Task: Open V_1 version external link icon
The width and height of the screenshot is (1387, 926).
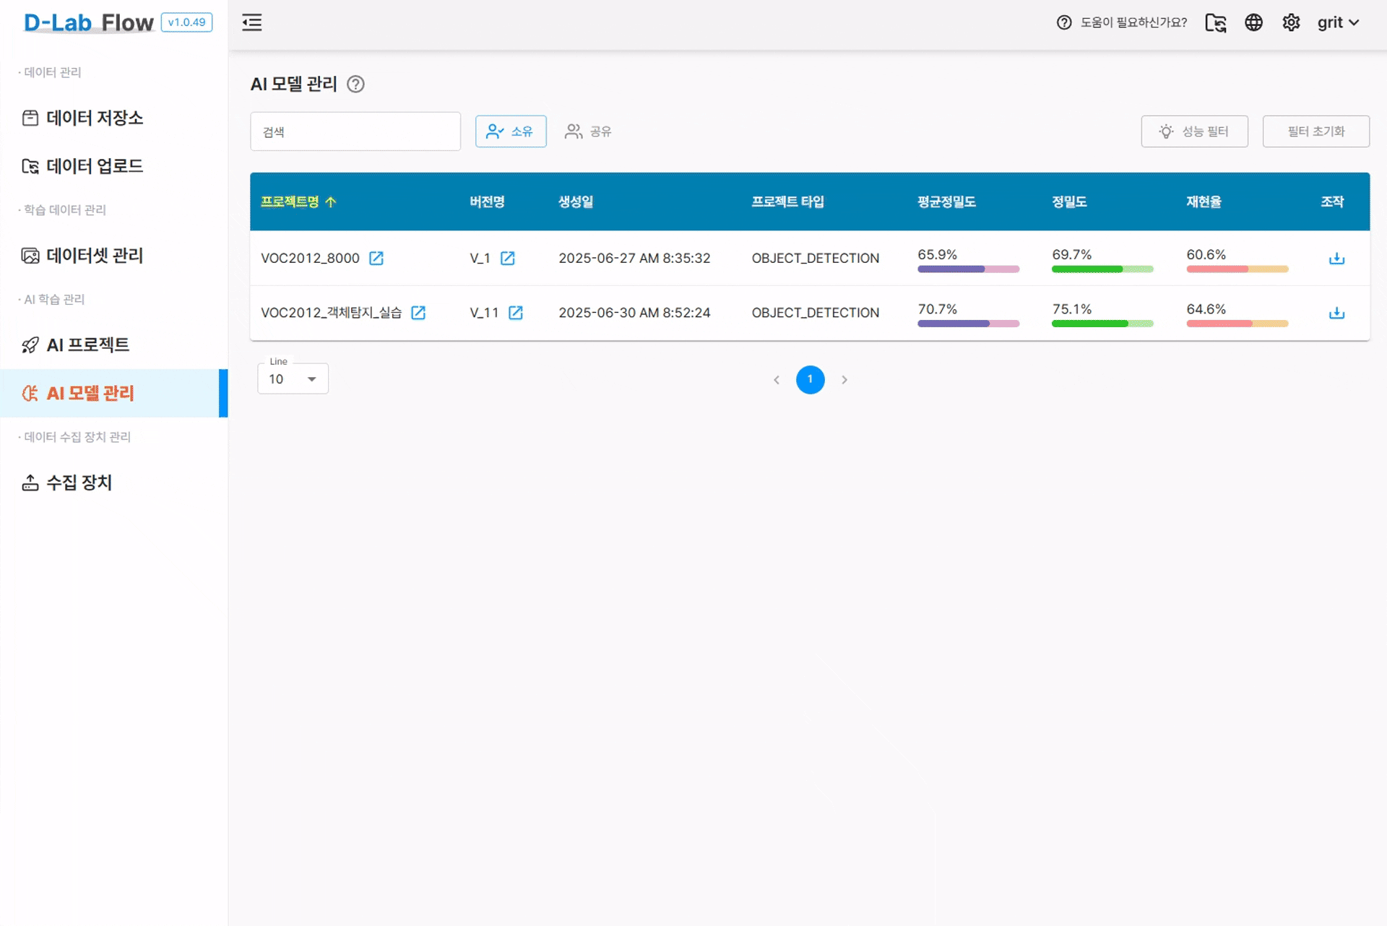Action: click(x=508, y=258)
